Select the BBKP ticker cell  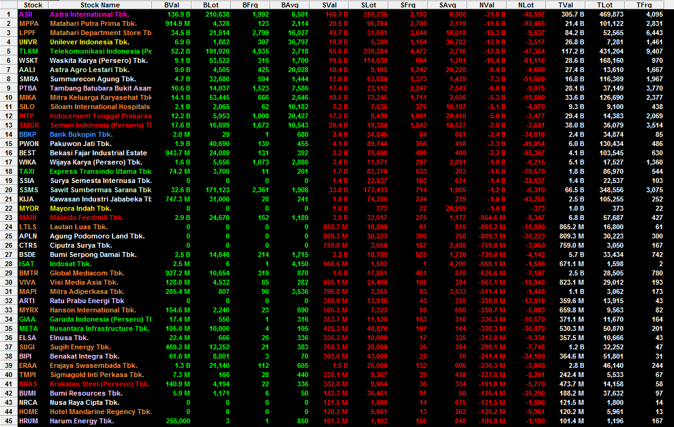[x=28, y=135]
